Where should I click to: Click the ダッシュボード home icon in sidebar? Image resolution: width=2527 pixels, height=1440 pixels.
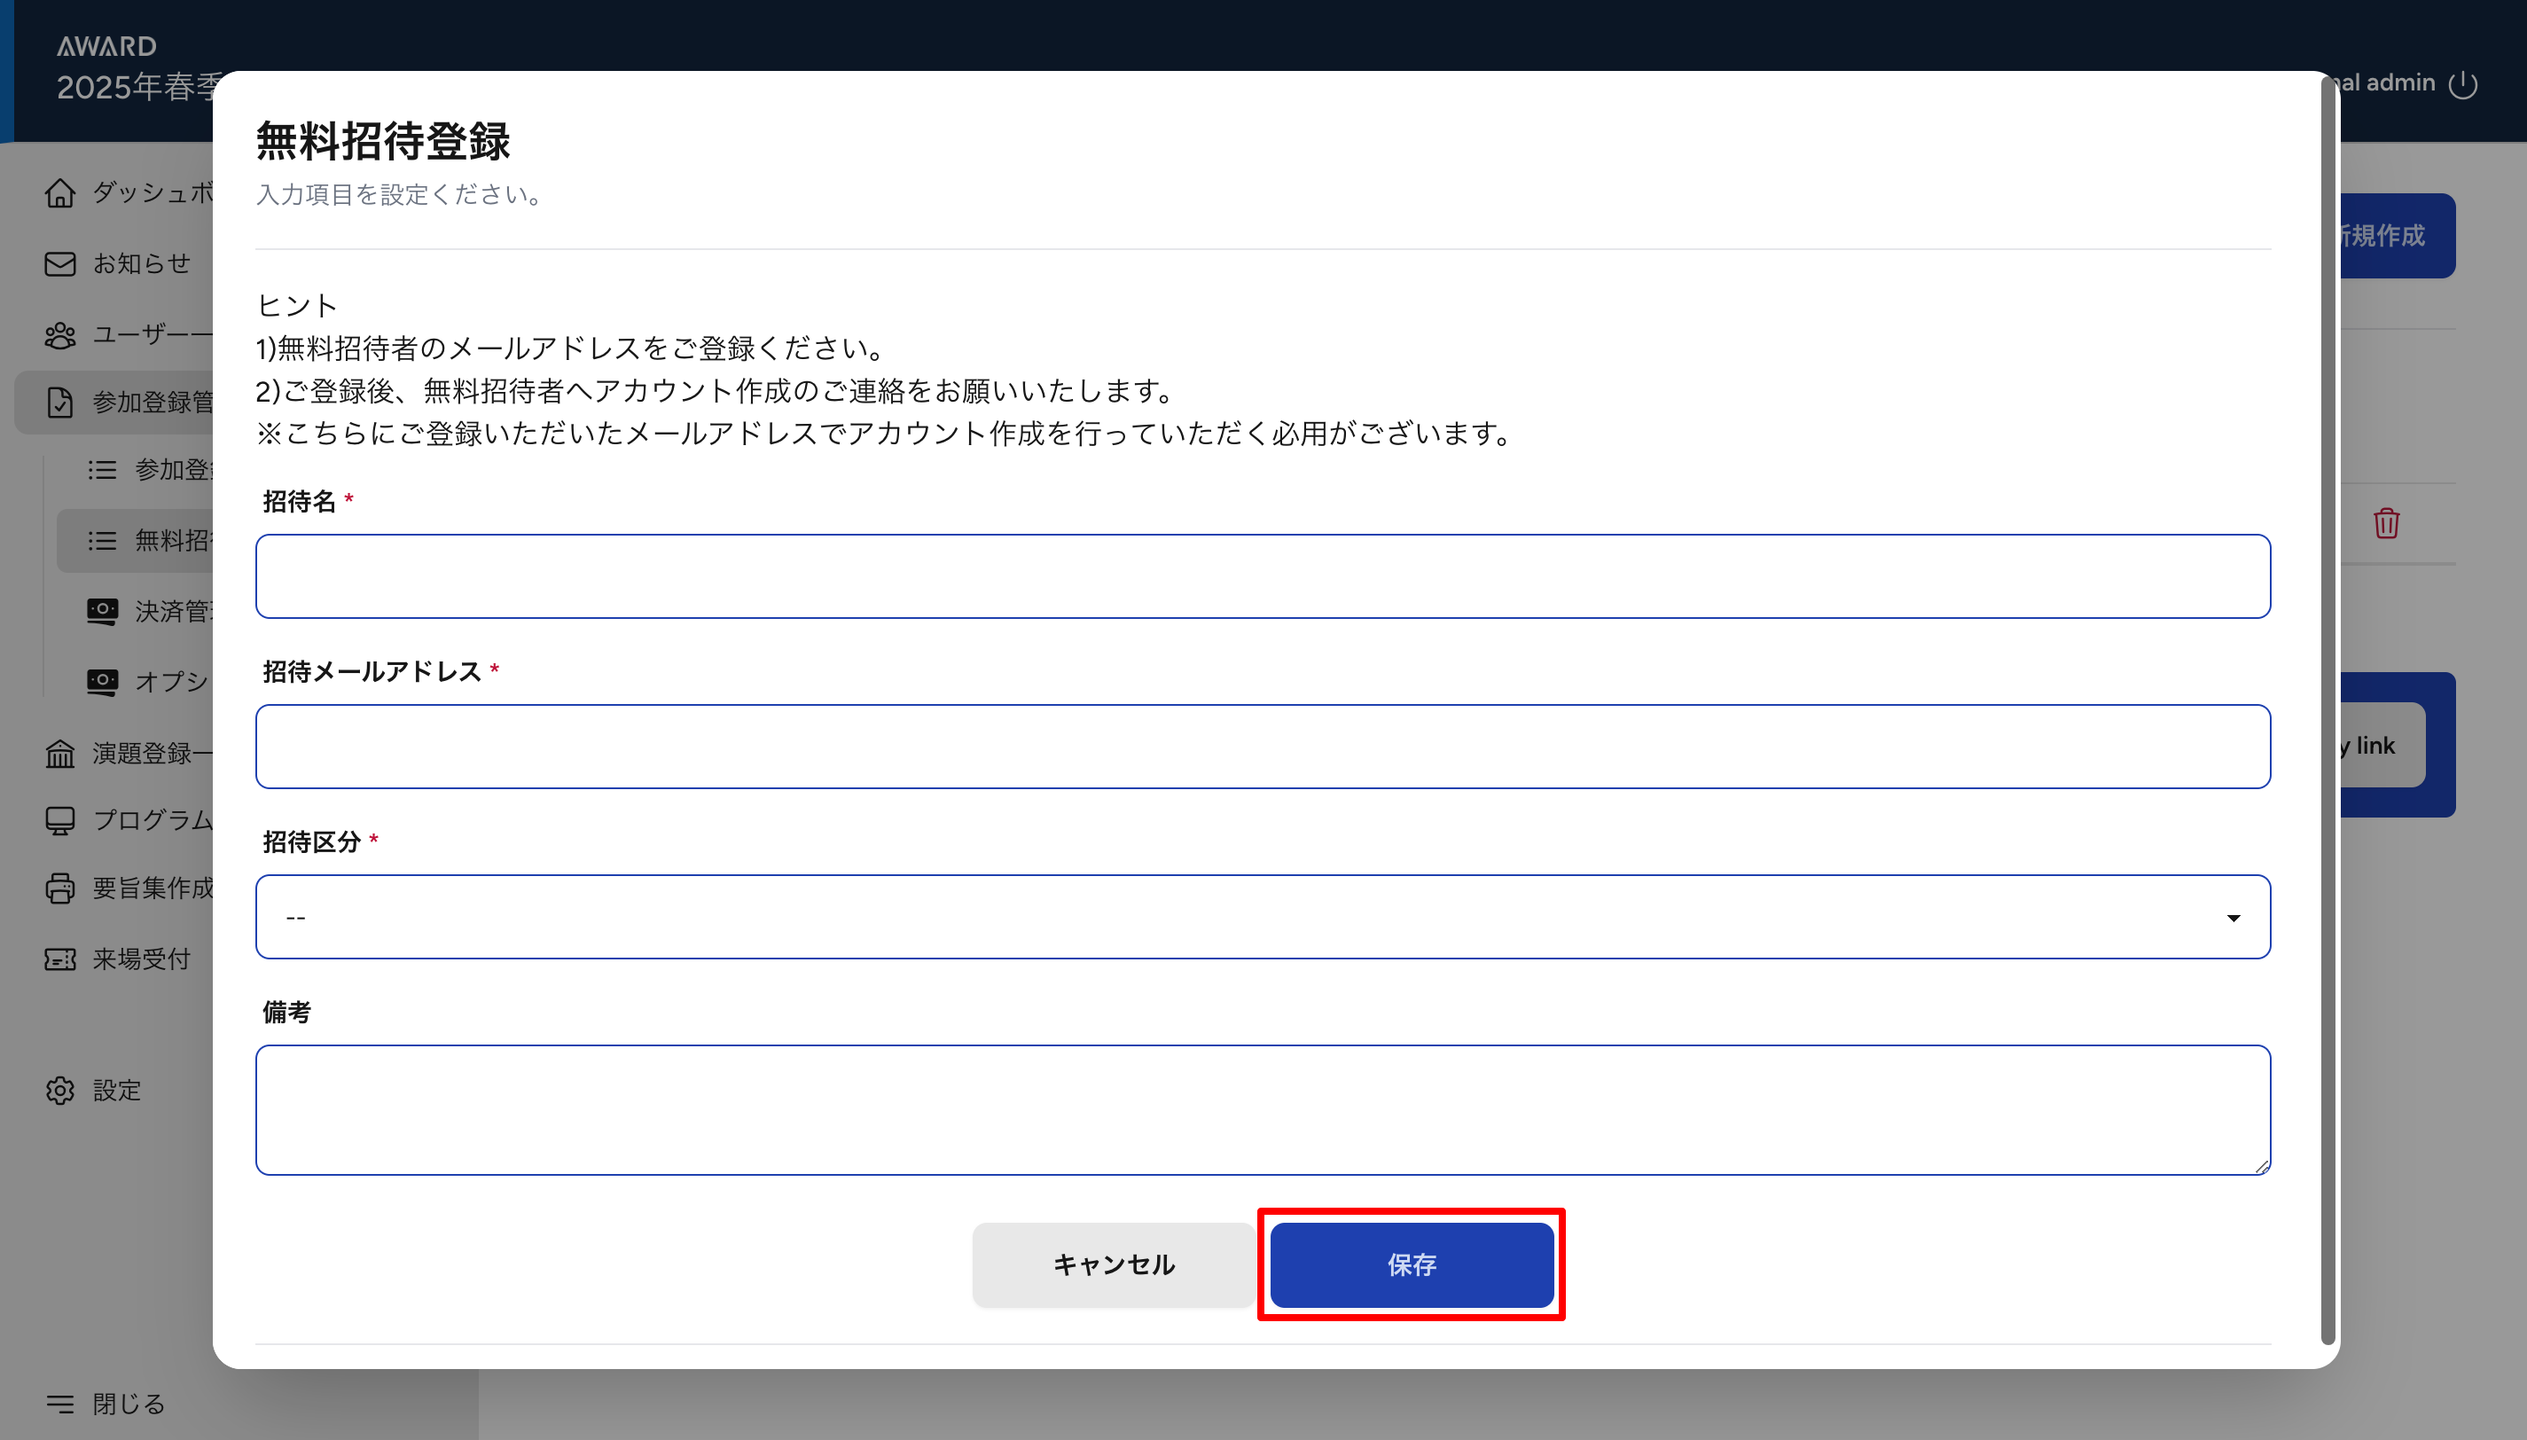pyautogui.click(x=59, y=193)
